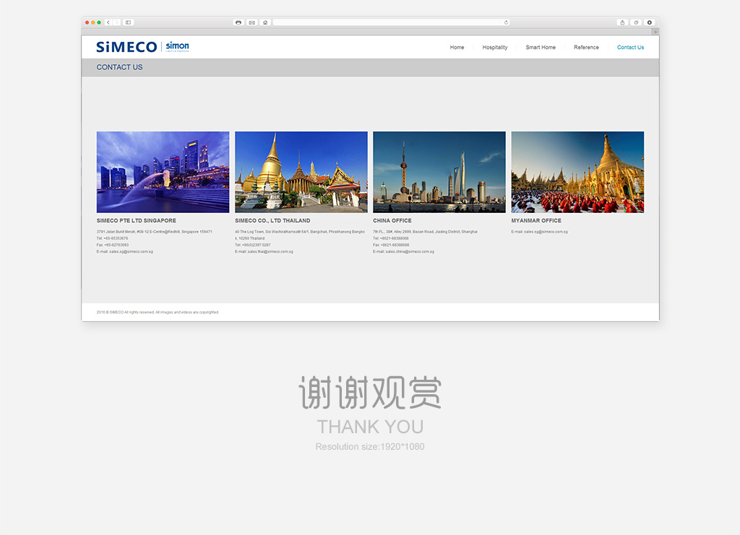Click the print icon in toolbar
Viewport: 740px width, 535px height.
pyautogui.click(x=238, y=22)
